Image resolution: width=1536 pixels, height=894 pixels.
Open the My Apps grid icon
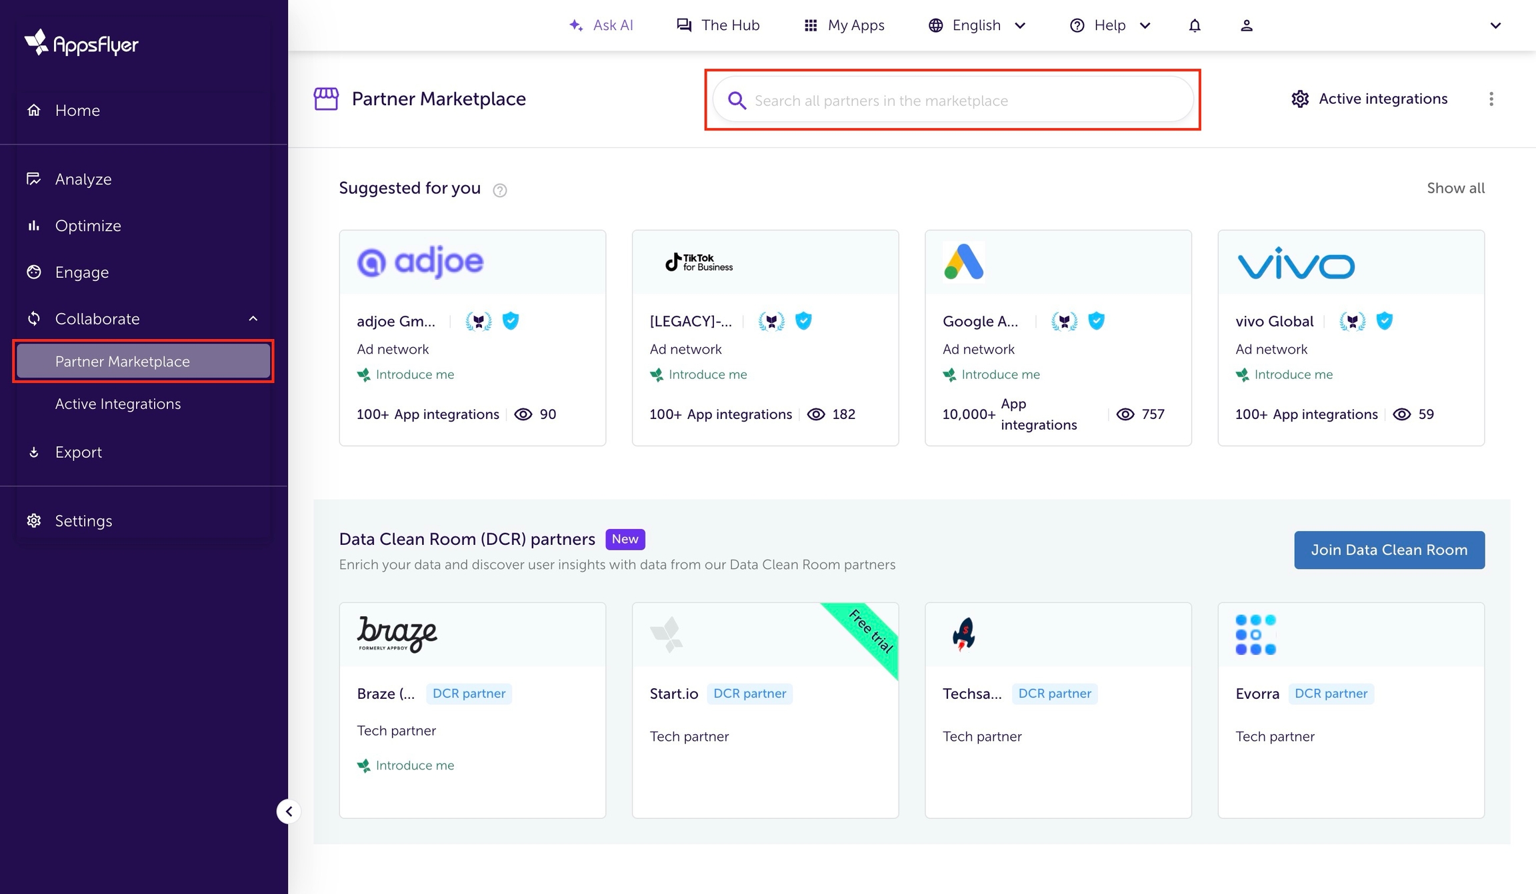(x=810, y=25)
